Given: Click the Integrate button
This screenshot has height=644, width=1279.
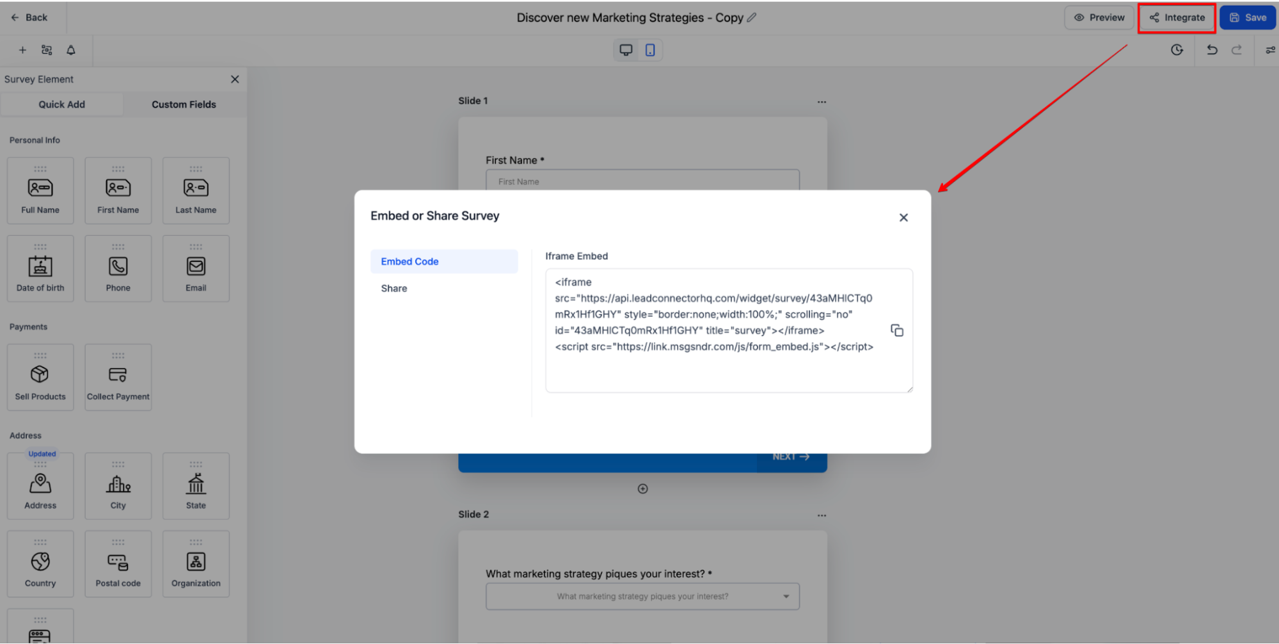Looking at the screenshot, I should click(x=1177, y=18).
